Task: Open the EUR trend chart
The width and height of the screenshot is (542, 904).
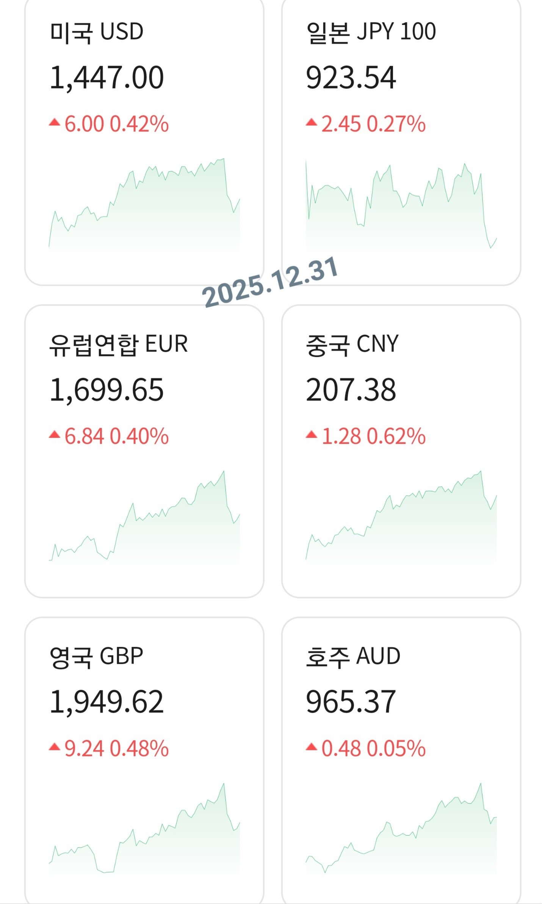Action: [144, 517]
